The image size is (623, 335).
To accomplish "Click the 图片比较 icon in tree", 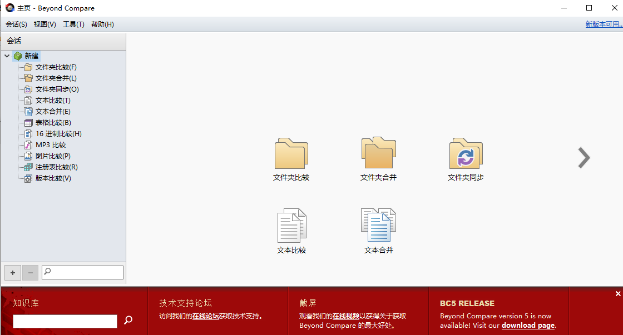I will coord(28,156).
